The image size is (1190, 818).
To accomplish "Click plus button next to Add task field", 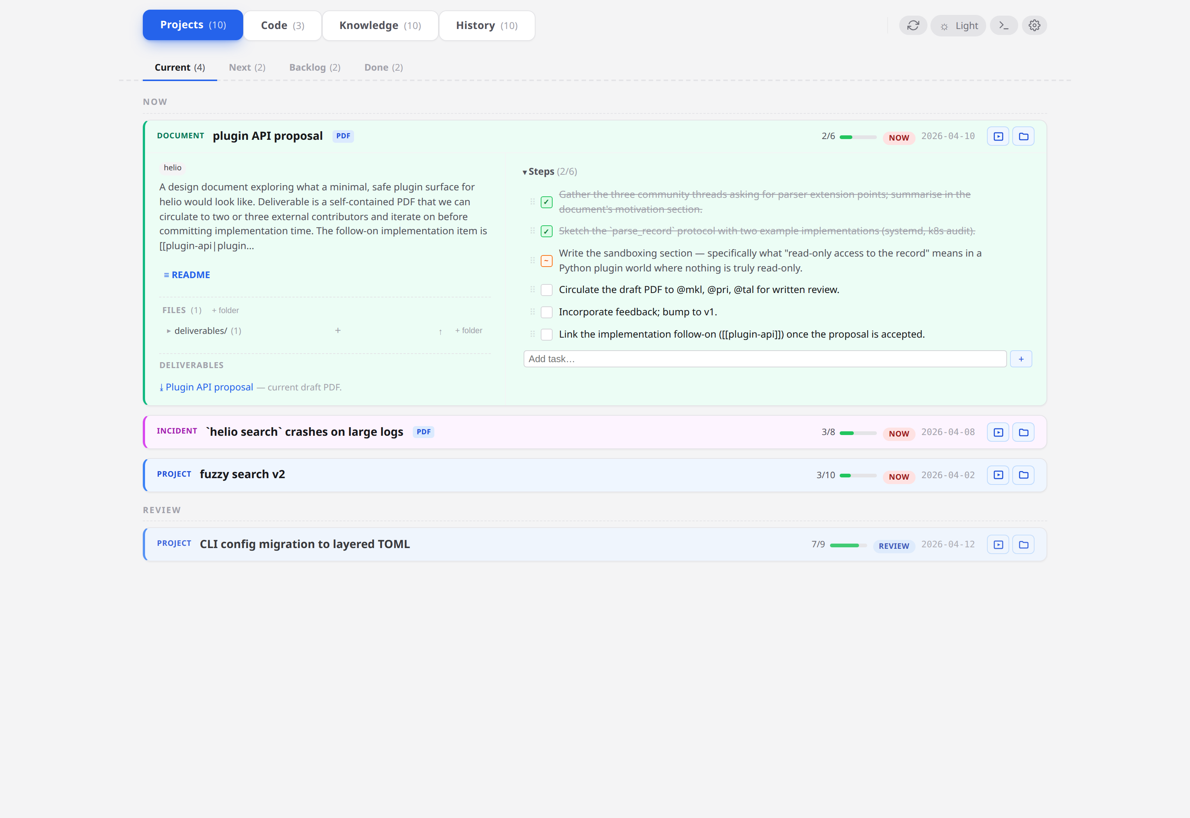I will tap(1020, 359).
